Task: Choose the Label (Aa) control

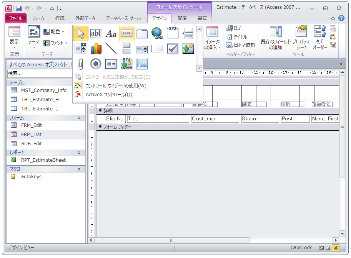Action: 111,33
